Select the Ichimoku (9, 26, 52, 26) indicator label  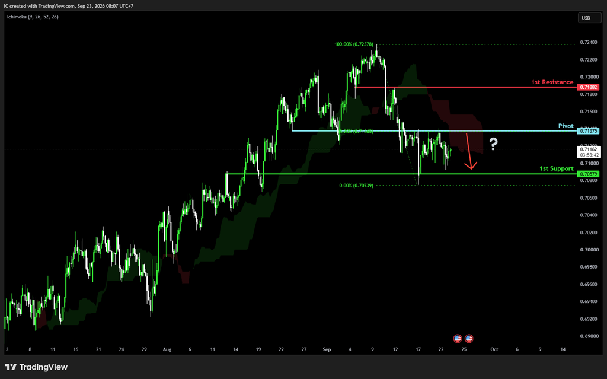[x=33, y=17]
